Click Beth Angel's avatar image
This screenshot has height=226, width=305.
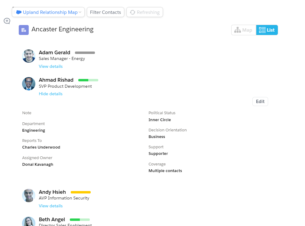pos(29,222)
